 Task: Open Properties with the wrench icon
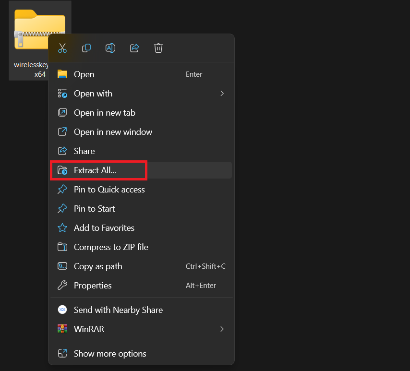point(62,286)
